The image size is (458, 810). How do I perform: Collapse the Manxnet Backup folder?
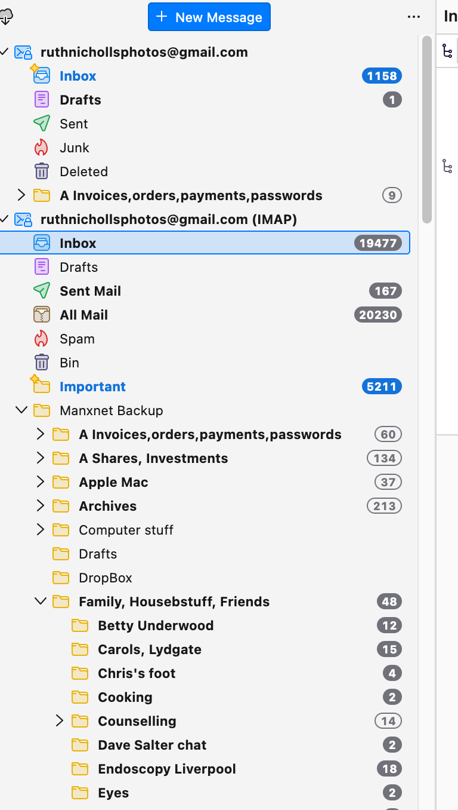click(x=21, y=410)
